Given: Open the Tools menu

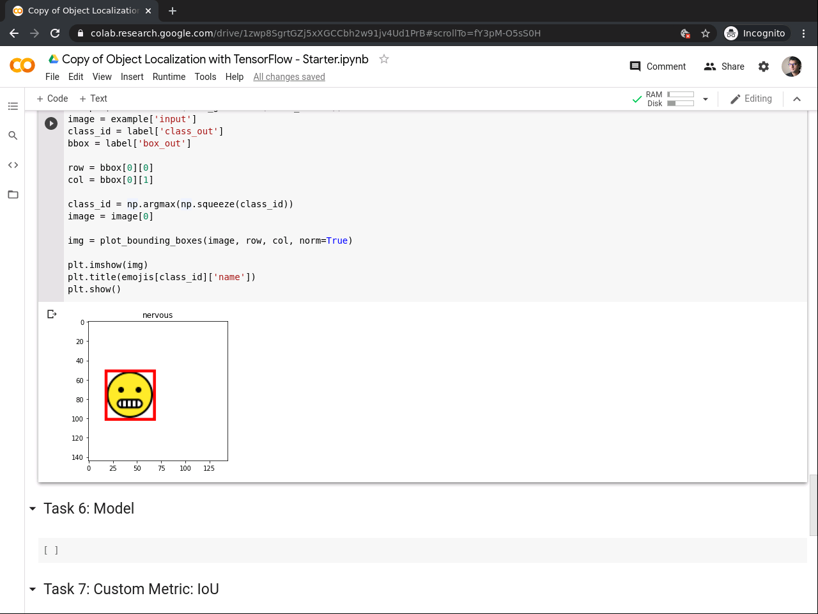Looking at the screenshot, I should click(x=205, y=77).
